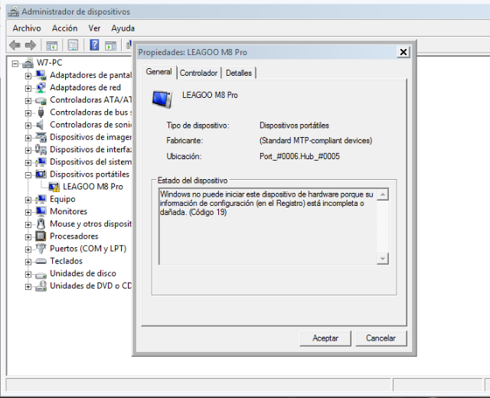Click the Controladoras de sonido speaker icon
Viewport: 490px width, 398px height.
click(x=40, y=125)
